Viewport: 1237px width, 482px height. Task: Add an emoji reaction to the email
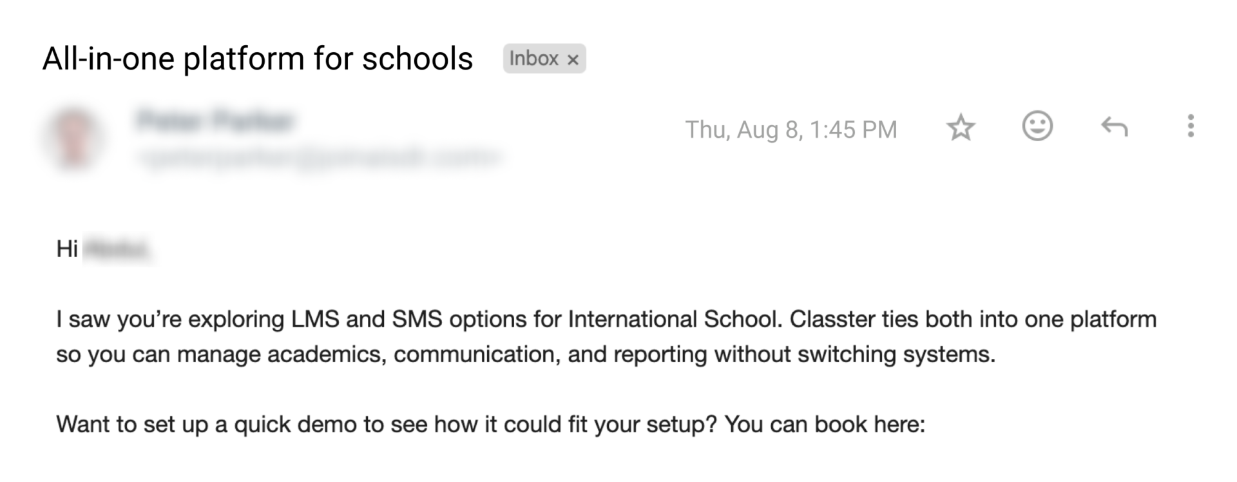coord(1037,126)
